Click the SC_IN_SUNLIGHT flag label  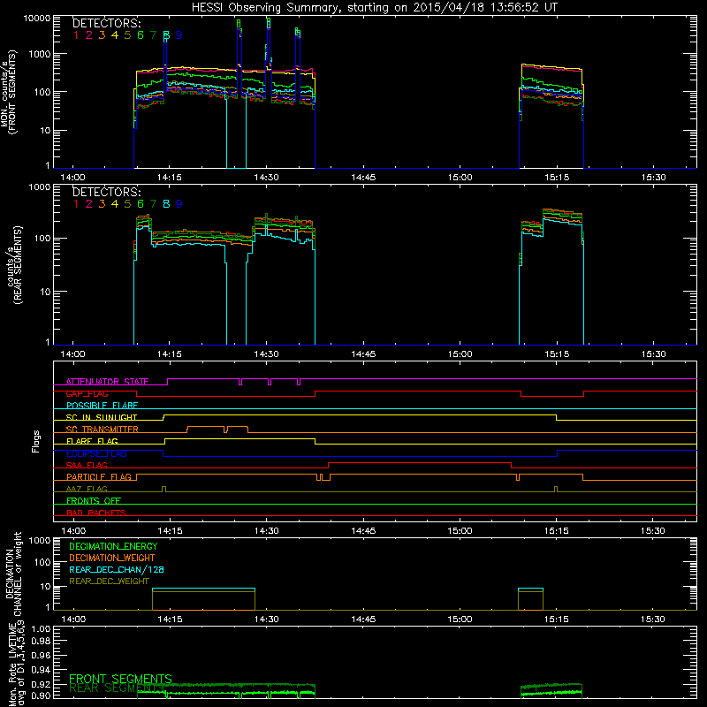click(102, 417)
